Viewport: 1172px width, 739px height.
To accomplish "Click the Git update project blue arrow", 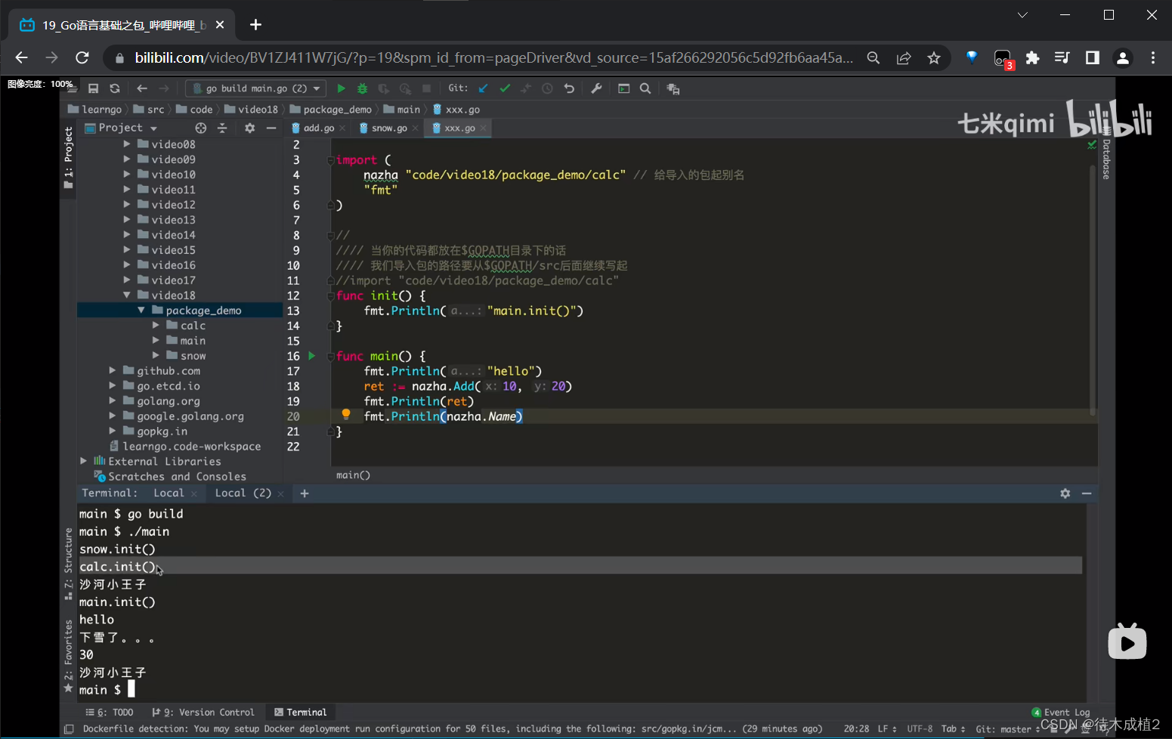I will tap(484, 88).
